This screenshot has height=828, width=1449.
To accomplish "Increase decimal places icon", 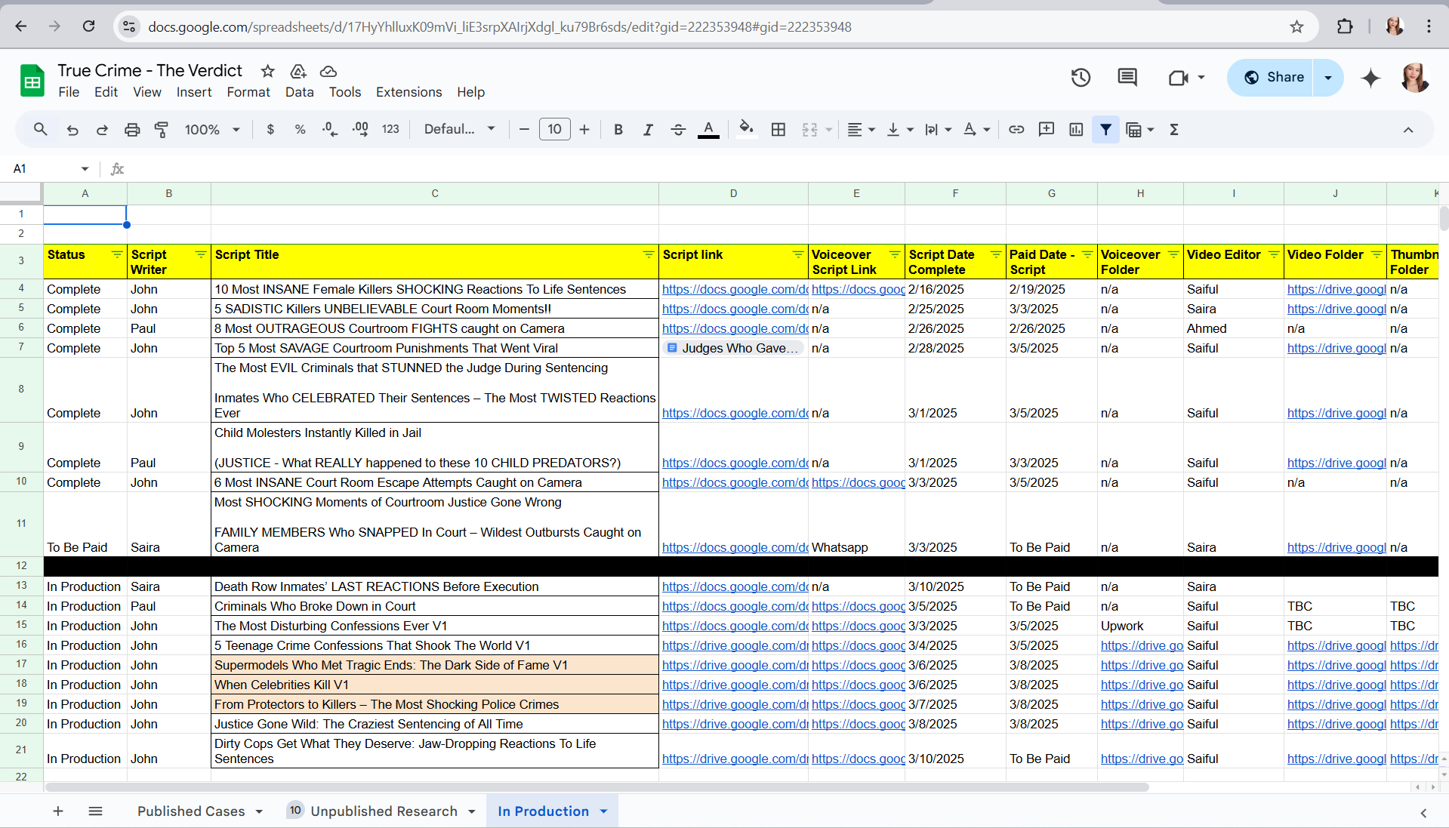I will (360, 129).
